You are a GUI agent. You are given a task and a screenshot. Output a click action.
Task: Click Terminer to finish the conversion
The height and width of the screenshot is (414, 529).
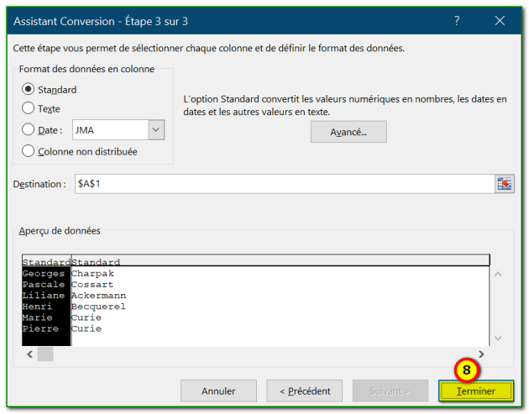[475, 390]
